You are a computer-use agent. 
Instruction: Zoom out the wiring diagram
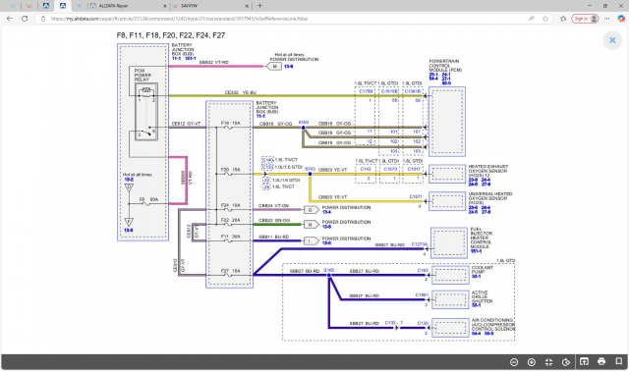click(514, 362)
